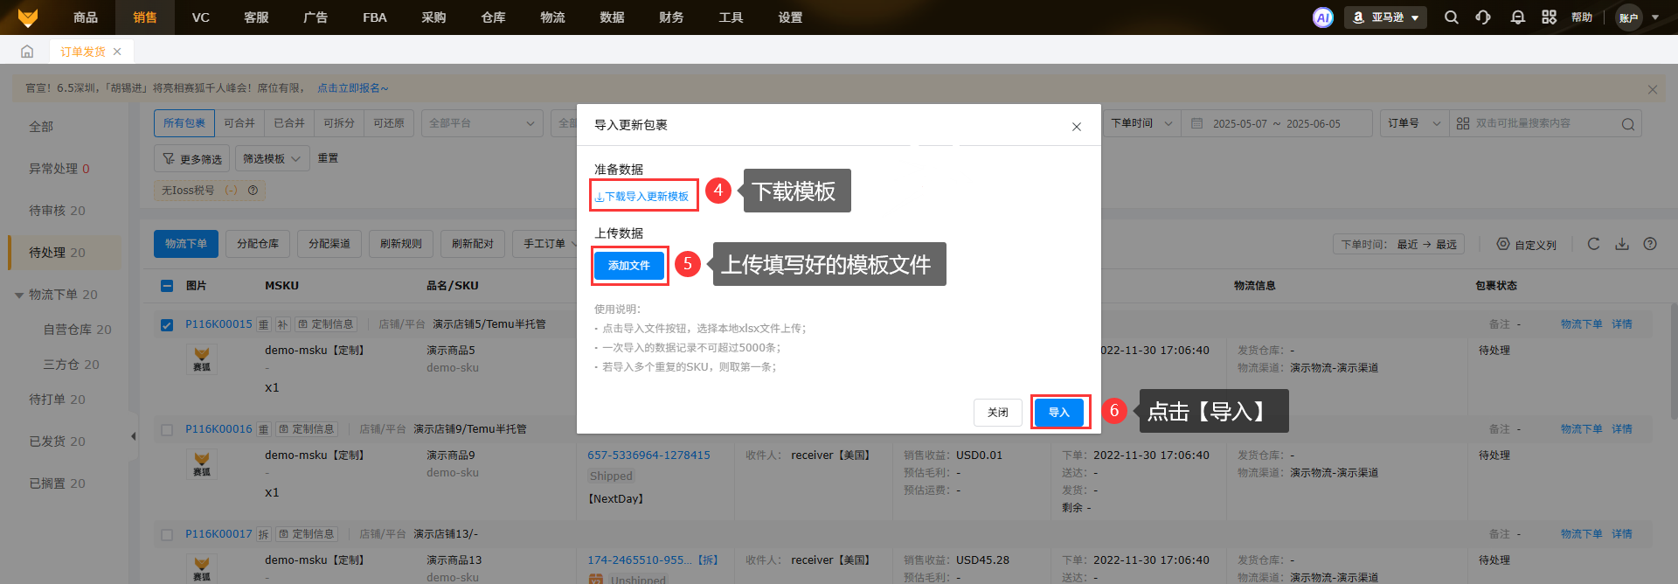Open the 亚马逊 platform dropdown
The width and height of the screenshot is (1678, 584).
pyautogui.click(x=1385, y=17)
